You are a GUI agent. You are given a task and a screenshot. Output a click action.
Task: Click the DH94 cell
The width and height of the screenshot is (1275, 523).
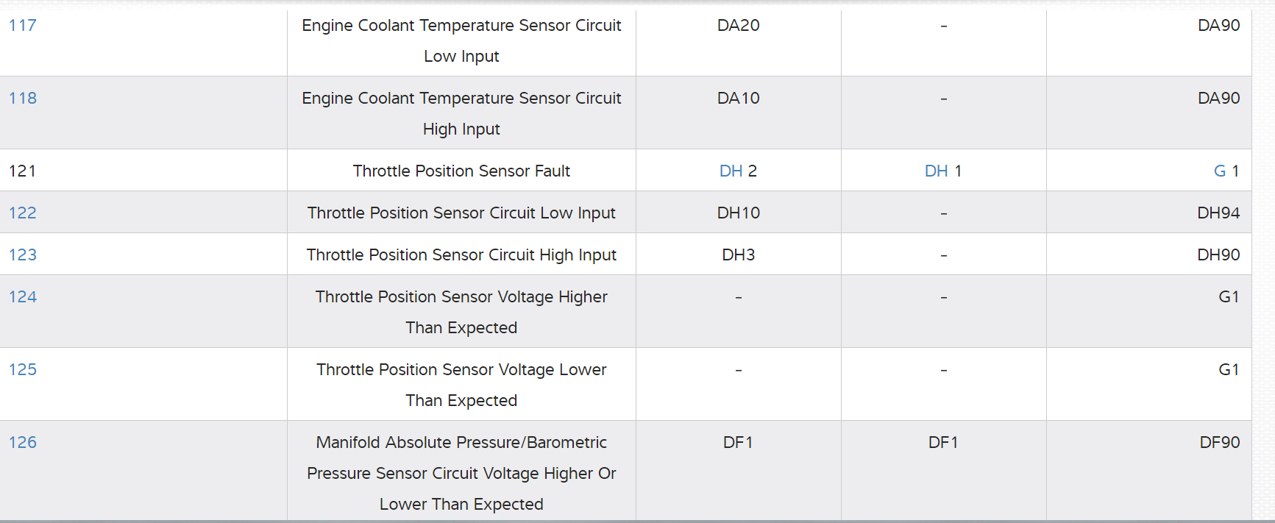[1218, 213]
